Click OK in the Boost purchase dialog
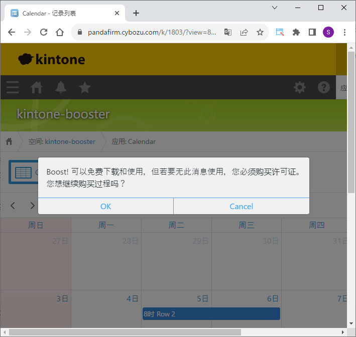 pos(105,206)
